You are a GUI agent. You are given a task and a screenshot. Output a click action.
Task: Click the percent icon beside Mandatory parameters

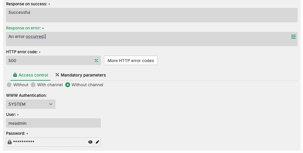[x=57, y=75]
